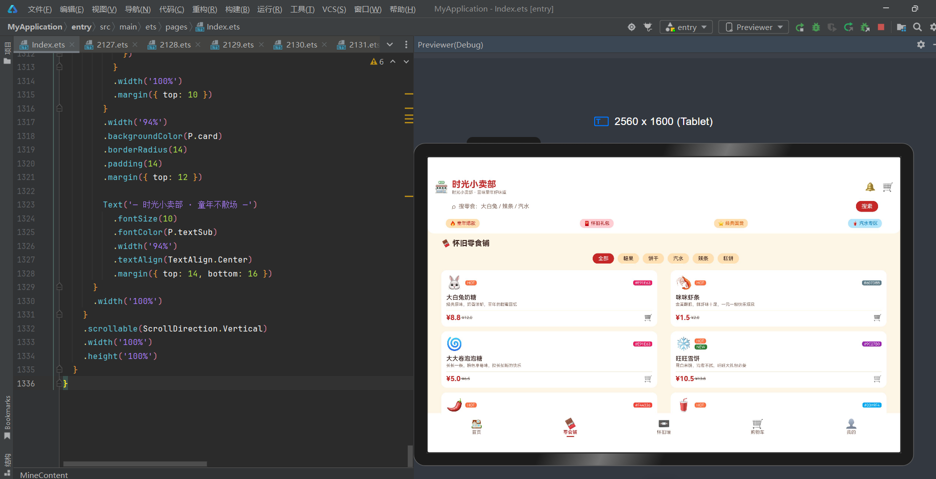The width and height of the screenshot is (936, 479).
Task: Open 怀旧馆 in the preview bottom navigation
Action: [x=664, y=426]
